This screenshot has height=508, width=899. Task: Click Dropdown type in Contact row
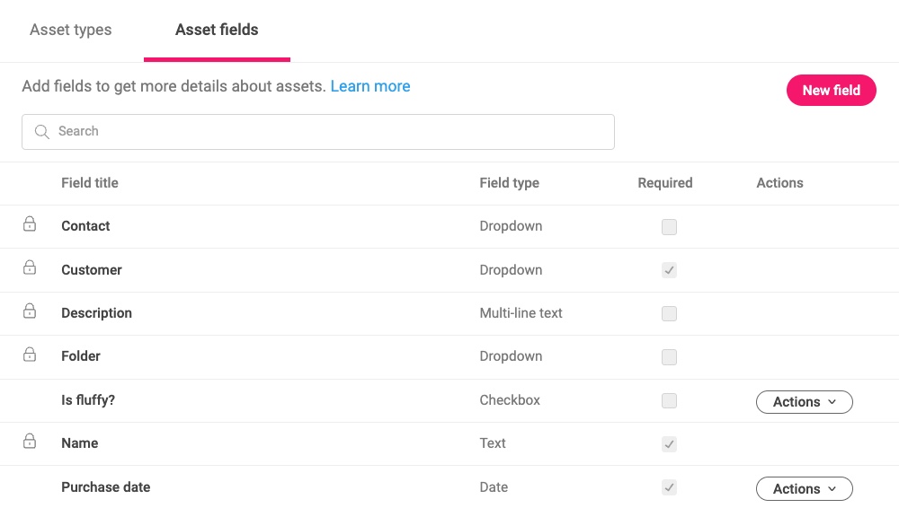[511, 226]
